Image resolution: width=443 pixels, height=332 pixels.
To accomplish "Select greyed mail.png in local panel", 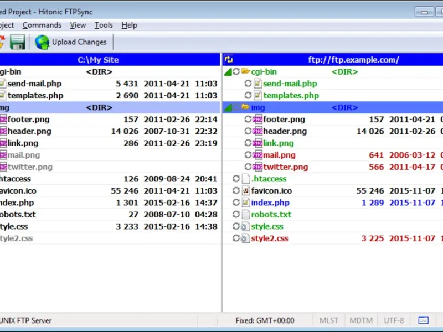I will pyautogui.click(x=24, y=155).
